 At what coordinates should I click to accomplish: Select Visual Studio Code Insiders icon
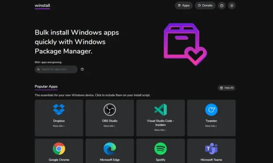tap(161, 110)
